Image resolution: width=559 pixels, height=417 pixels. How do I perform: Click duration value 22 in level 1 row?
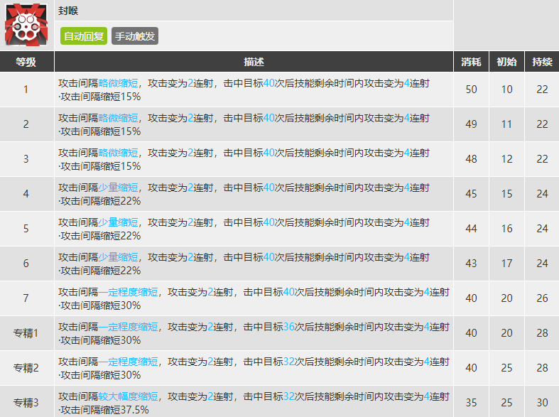(x=542, y=90)
